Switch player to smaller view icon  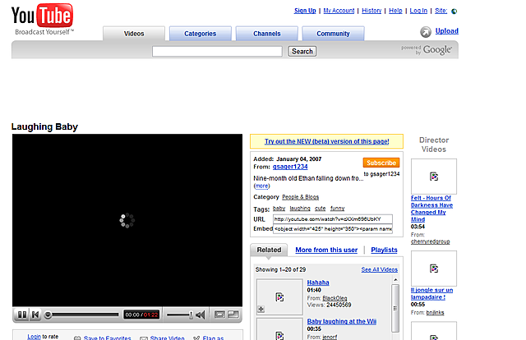[219, 315]
